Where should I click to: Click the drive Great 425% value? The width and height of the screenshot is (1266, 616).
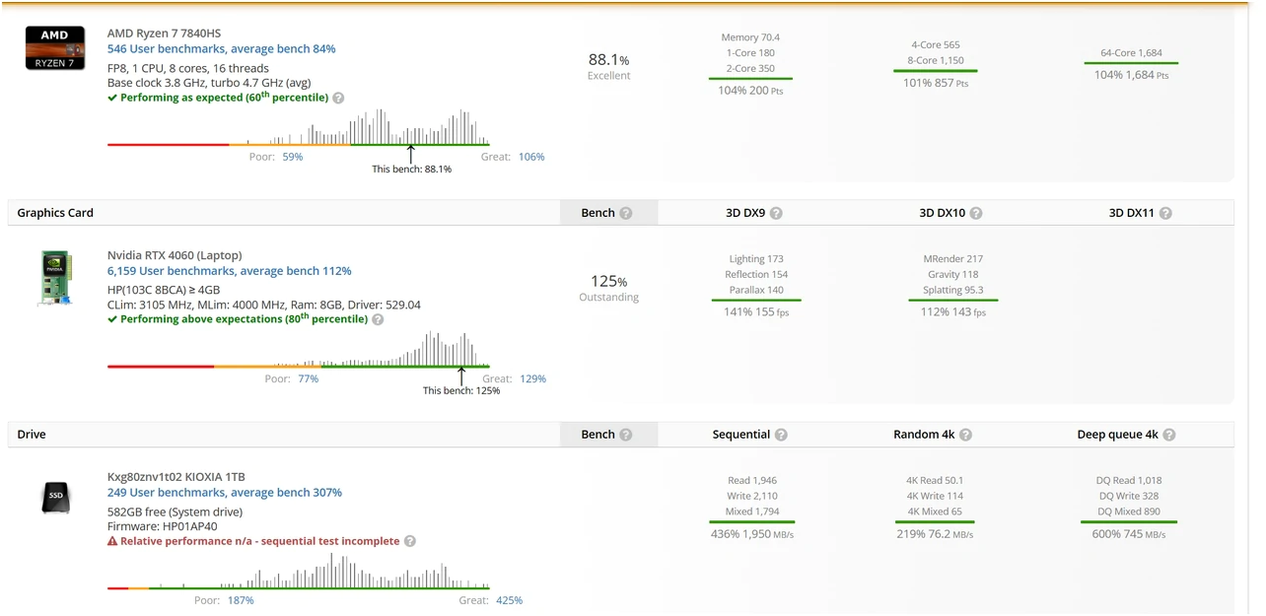[510, 600]
